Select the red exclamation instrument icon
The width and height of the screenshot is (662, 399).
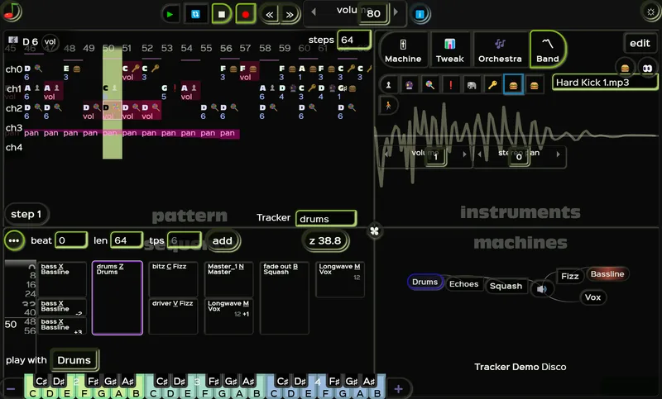click(x=450, y=85)
